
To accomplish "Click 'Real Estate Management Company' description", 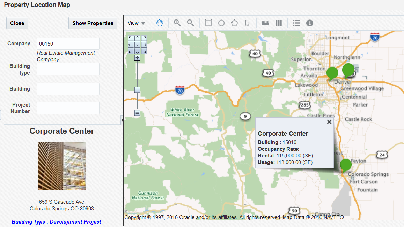I will point(66,56).
